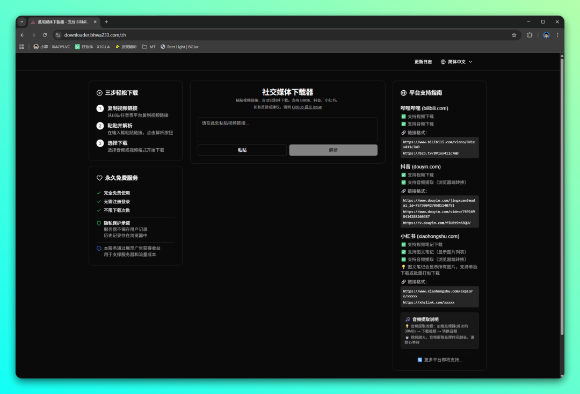
Task: Click the site info icon beside URL
Action: click(x=58, y=35)
